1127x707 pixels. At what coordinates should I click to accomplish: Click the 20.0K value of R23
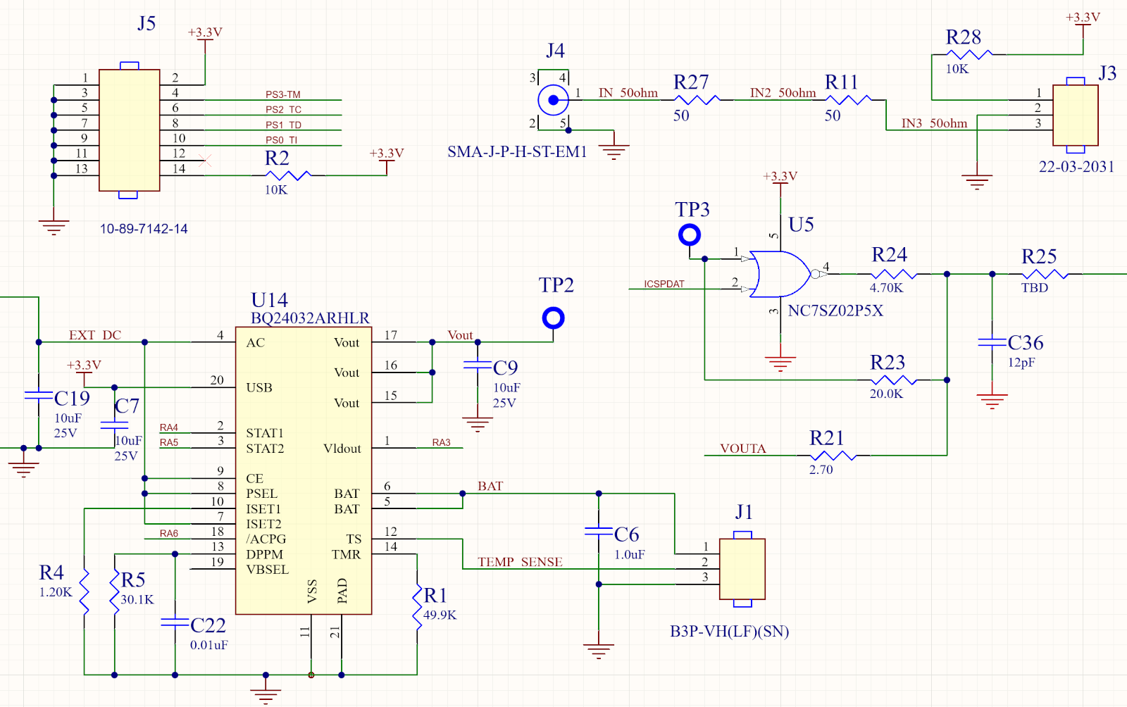pyautogui.click(x=886, y=394)
